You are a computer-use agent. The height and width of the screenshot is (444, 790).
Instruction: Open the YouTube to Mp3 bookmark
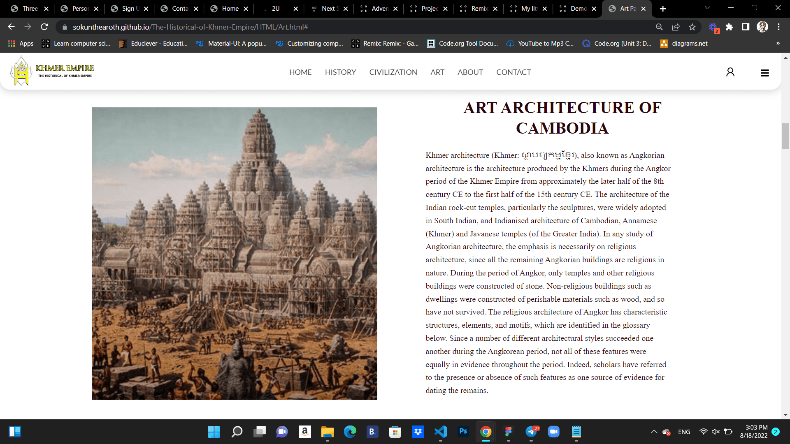[x=540, y=43]
